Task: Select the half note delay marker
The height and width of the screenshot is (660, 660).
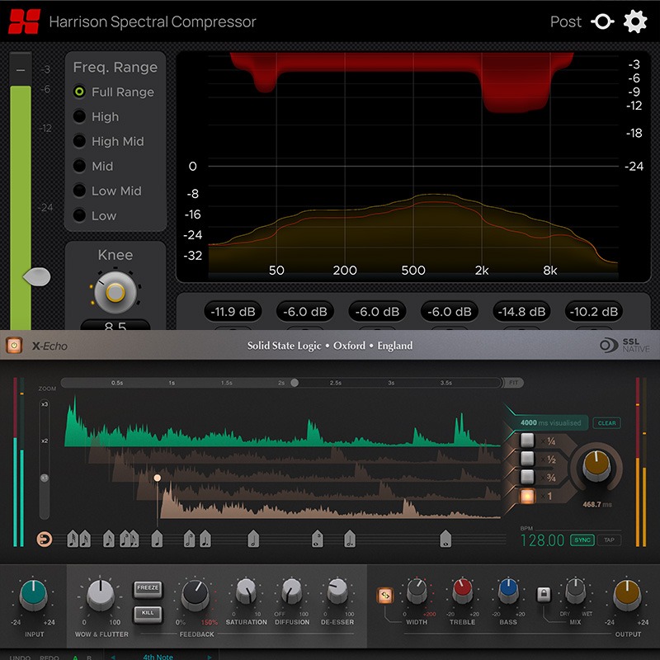Action: point(253,539)
